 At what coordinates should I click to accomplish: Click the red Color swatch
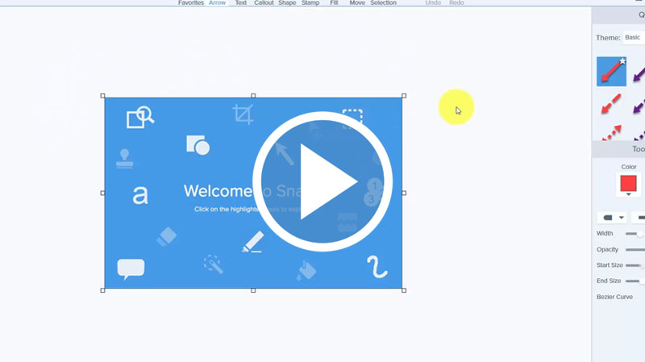pyautogui.click(x=628, y=183)
